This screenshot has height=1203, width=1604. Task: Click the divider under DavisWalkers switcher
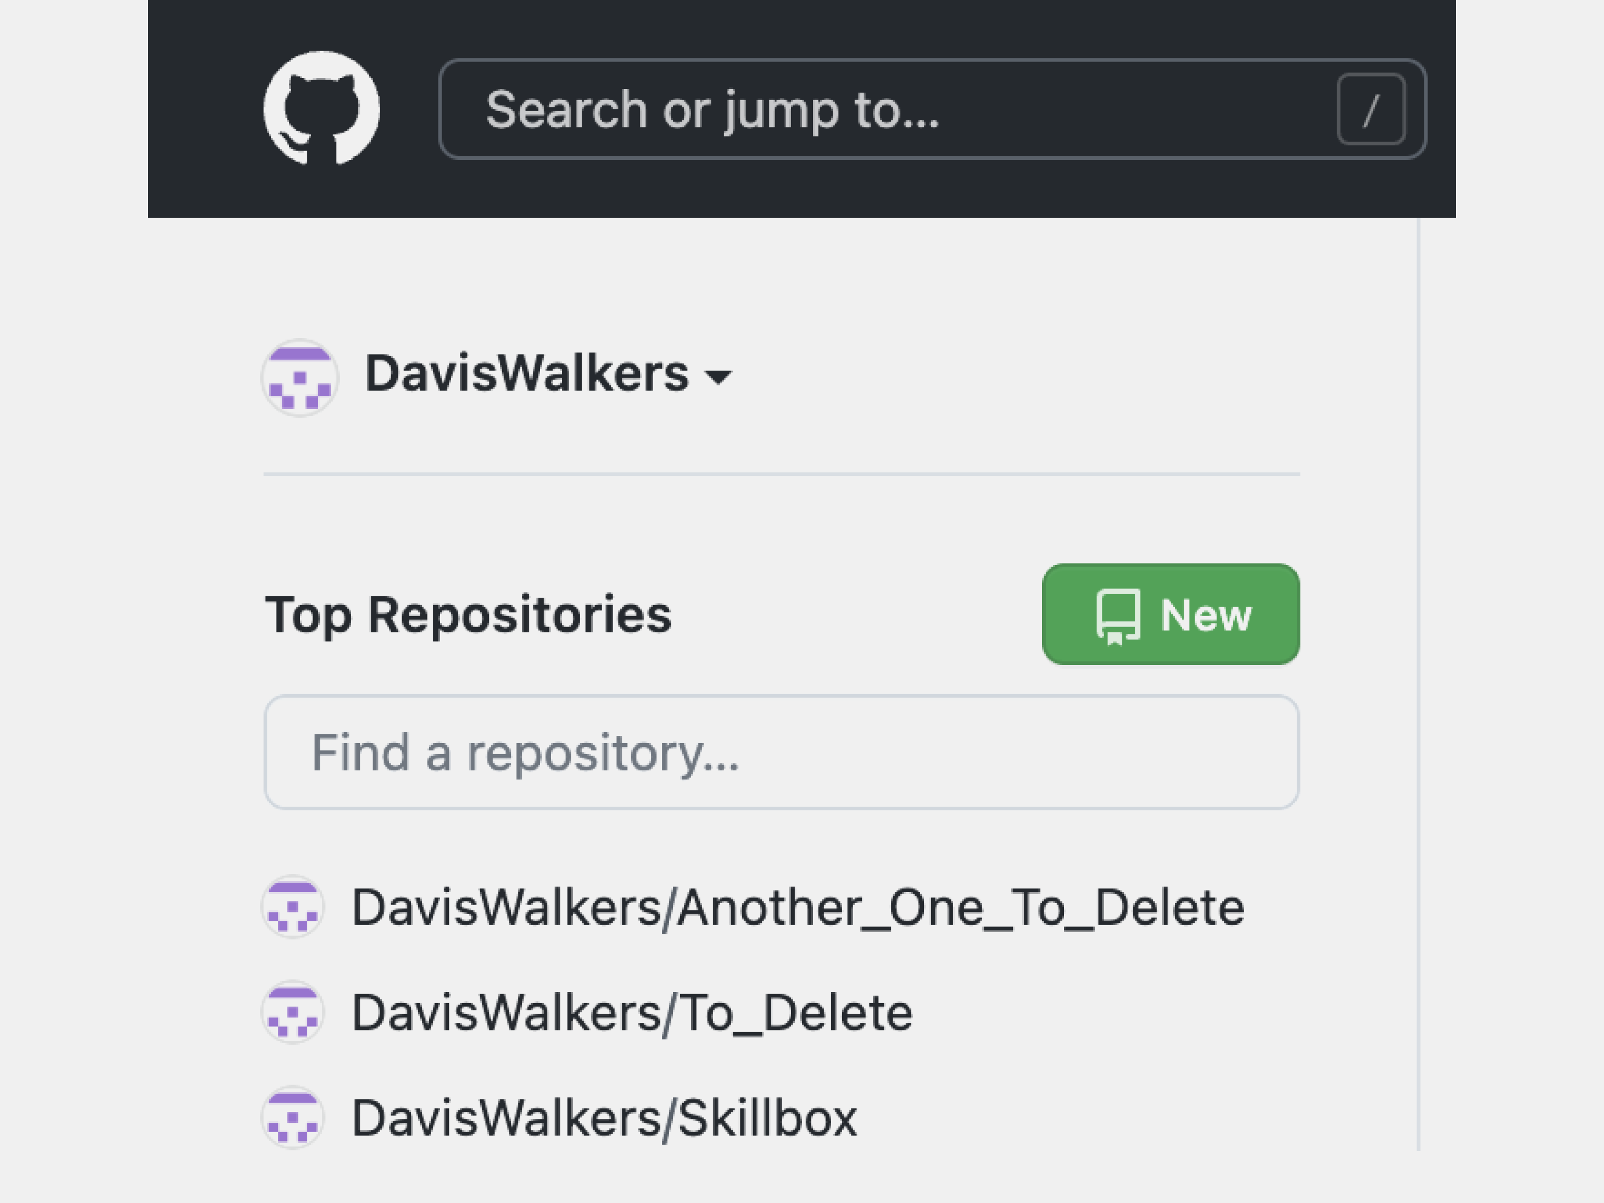click(x=781, y=474)
